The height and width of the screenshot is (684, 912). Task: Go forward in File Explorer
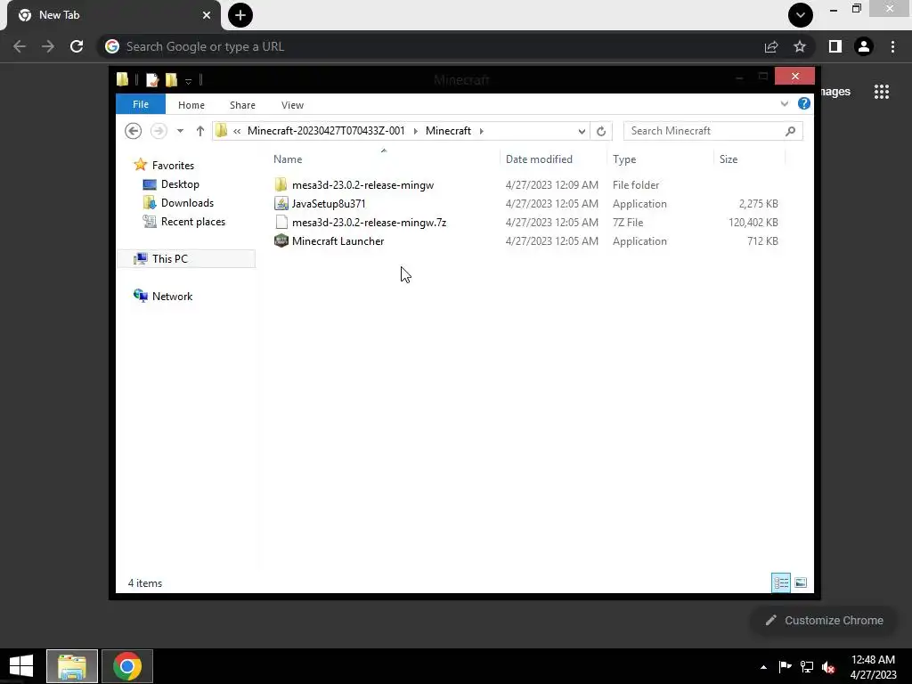tap(159, 131)
